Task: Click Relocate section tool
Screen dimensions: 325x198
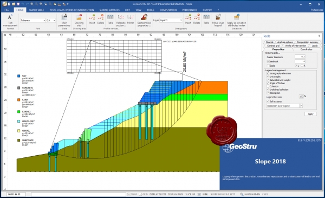Action: click(121, 21)
